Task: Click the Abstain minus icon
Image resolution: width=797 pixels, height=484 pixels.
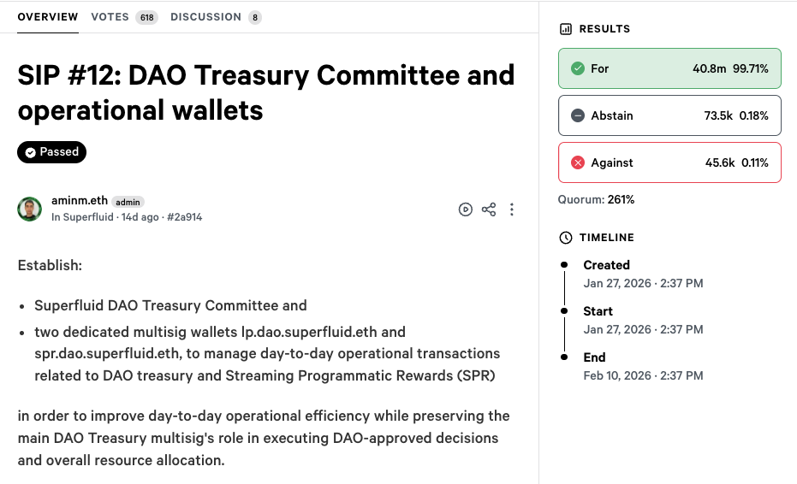Action: [x=577, y=115]
